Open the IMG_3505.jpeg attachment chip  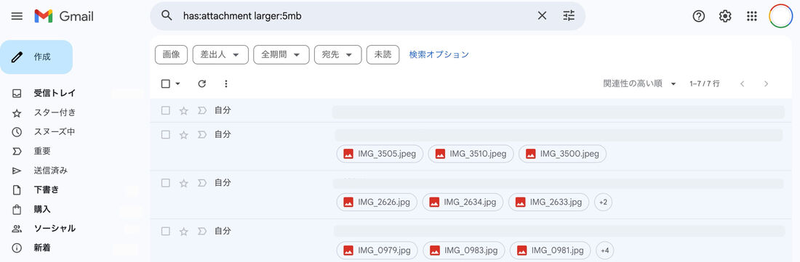(380, 154)
